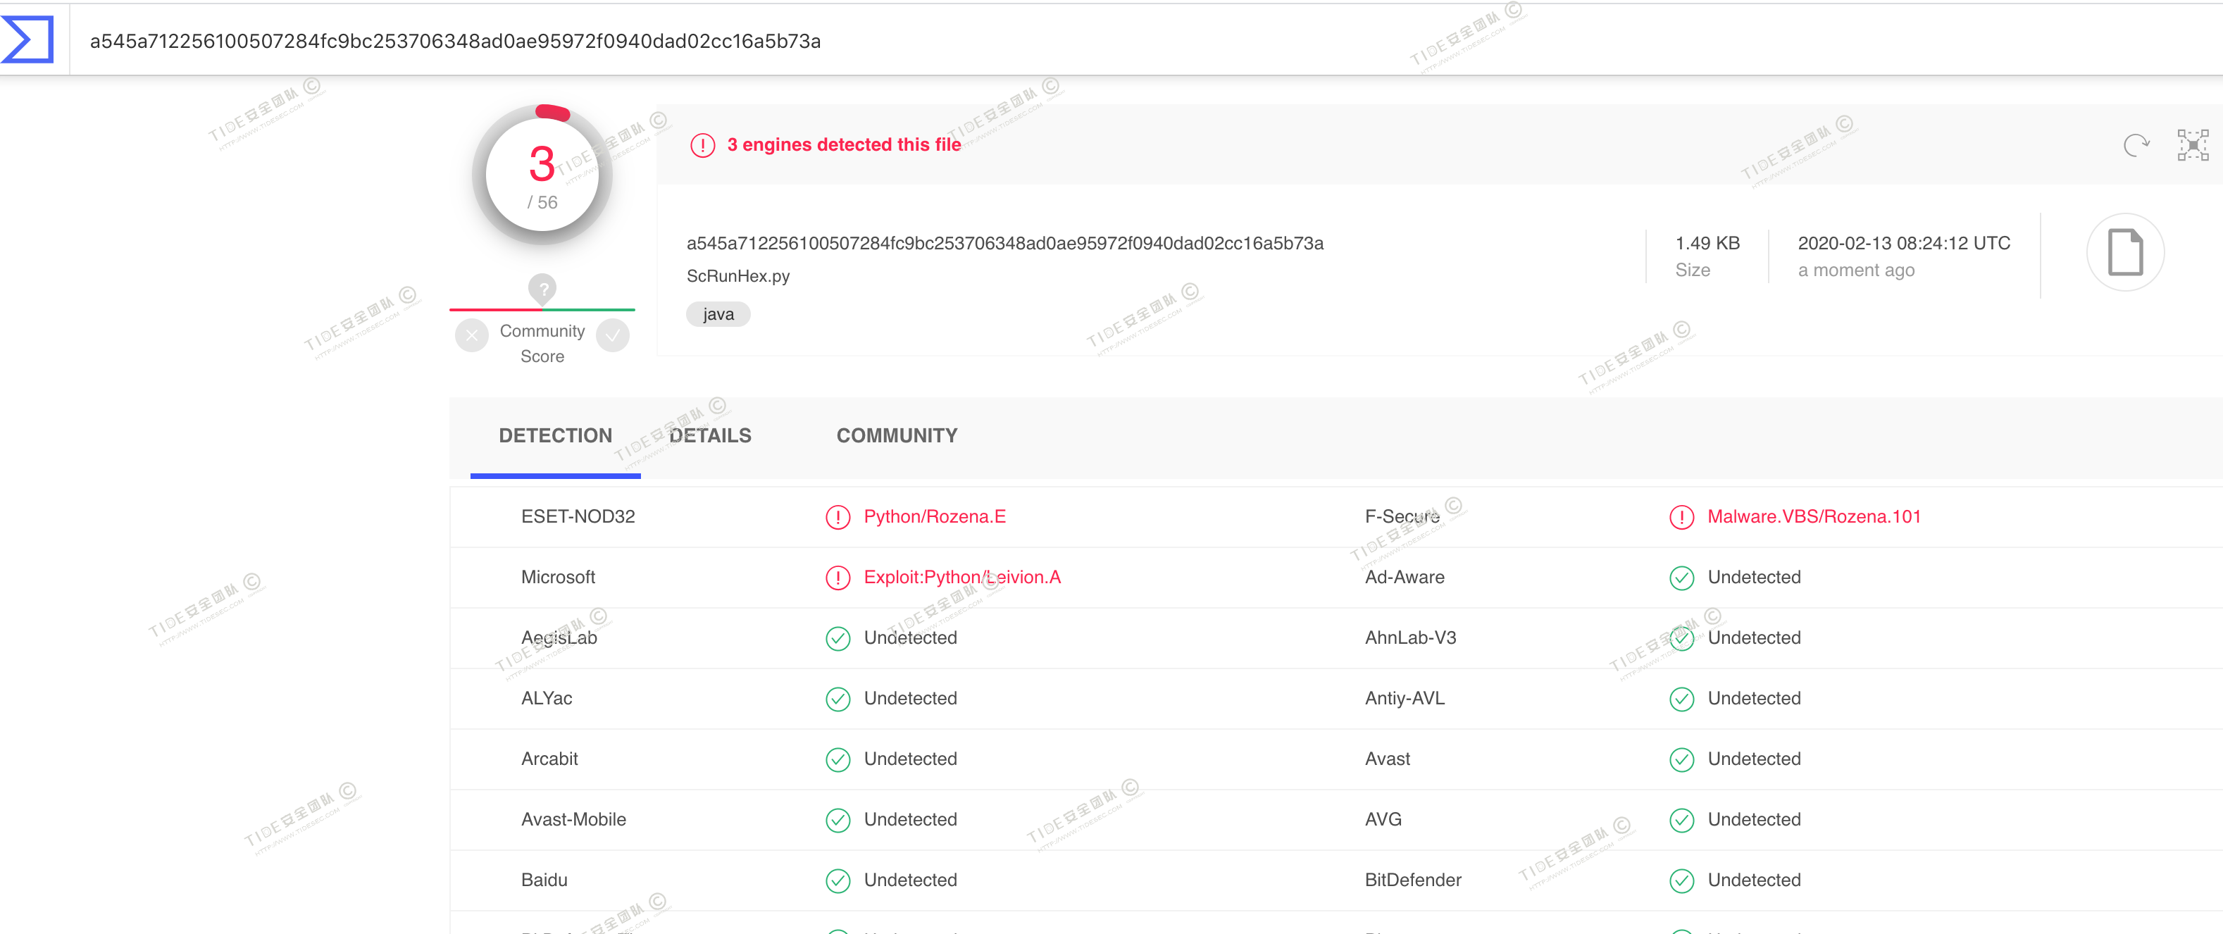Image resolution: width=2223 pixels, height=934 pixels.
Task: Open the COMMUNITY tab
Action: [897, 436]
